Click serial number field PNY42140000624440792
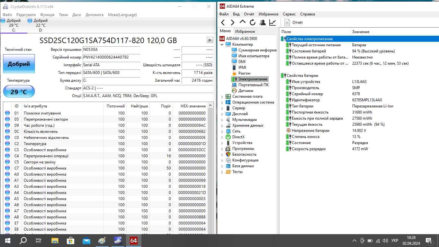This screenshot has width=439, height=247. (111, 57)
